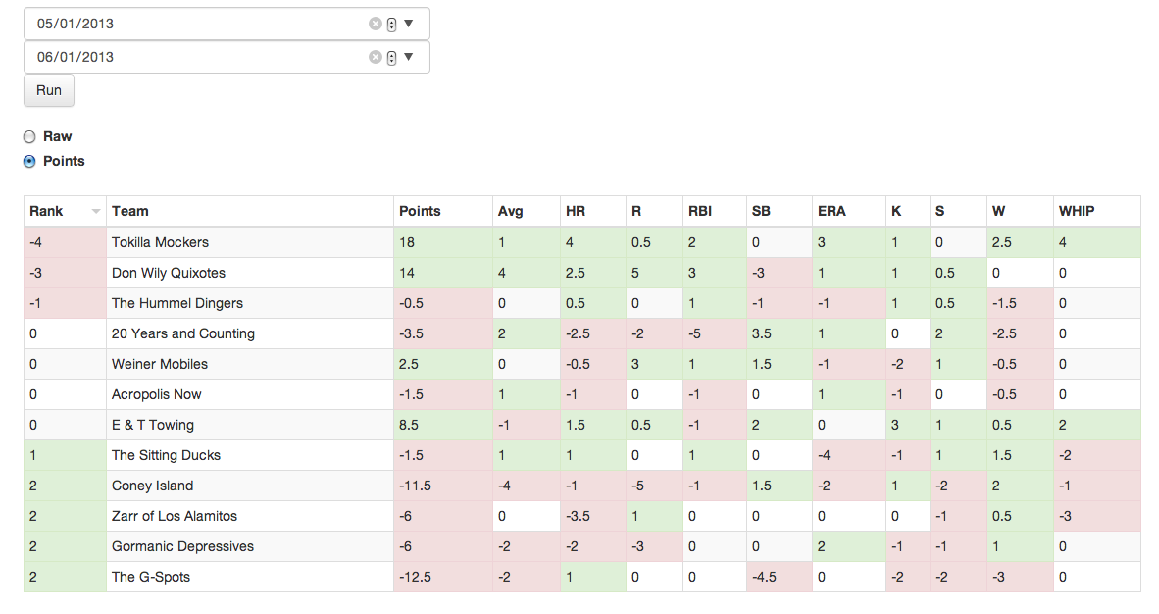Screen dimensions: 1159x614
Task: Select the Raw radio button
Action: point(29,137)
